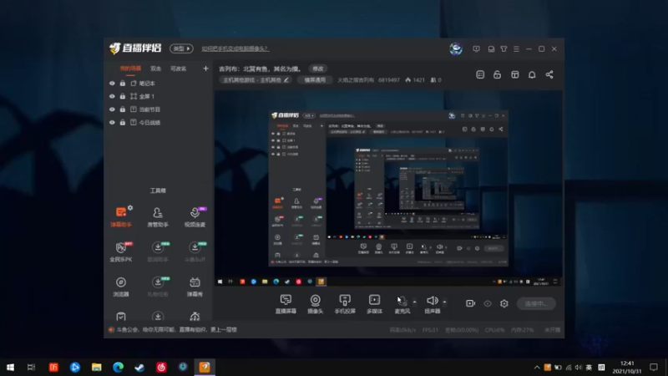Launch the 视频连麦 tool
Viewport: 668px width, 376px height.
coord(195,216)
